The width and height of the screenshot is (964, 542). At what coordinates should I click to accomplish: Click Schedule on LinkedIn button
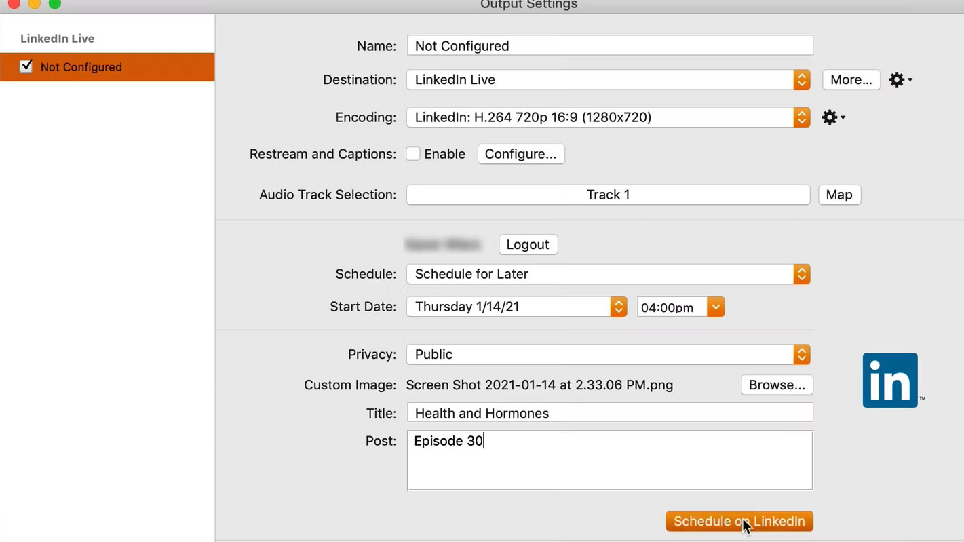click(x=739, y=522)
